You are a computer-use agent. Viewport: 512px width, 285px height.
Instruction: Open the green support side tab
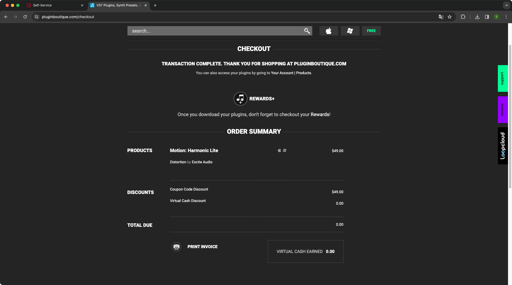click(503, 78)
